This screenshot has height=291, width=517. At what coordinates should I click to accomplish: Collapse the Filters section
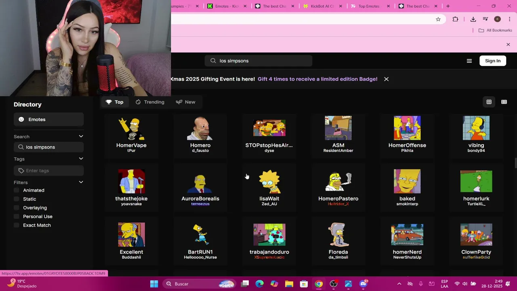point(81,182)
